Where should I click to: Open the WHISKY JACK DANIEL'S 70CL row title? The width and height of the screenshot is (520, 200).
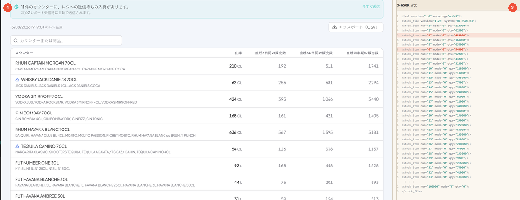(49, 80)
